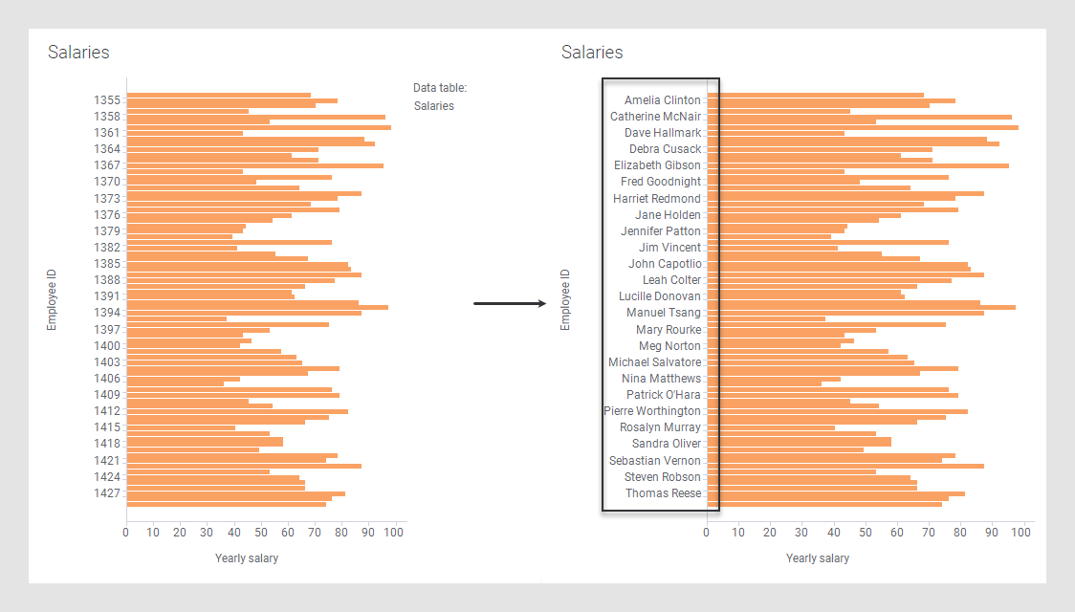Click the Pierre Worthington name label
The height and width of the screenshot is (612, 1075).
pos(652,411)
